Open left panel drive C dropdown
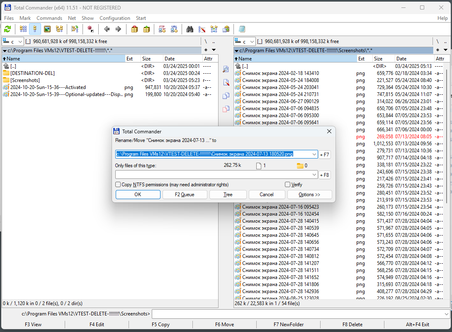Viewport: 452px width, 332px height. [x=13, y=41]
